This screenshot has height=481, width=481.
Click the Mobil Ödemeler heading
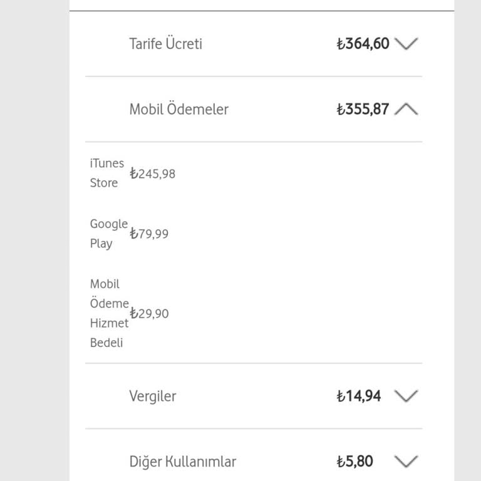178,109
